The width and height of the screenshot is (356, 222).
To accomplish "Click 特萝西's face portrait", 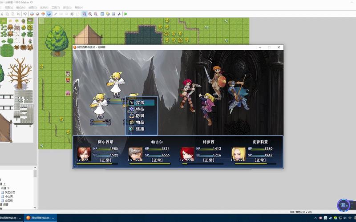I will pyautogui.click(x=187, y=154).
